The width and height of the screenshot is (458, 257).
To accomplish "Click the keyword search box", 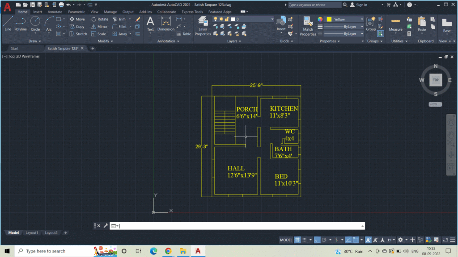I will tap(314, 4).
